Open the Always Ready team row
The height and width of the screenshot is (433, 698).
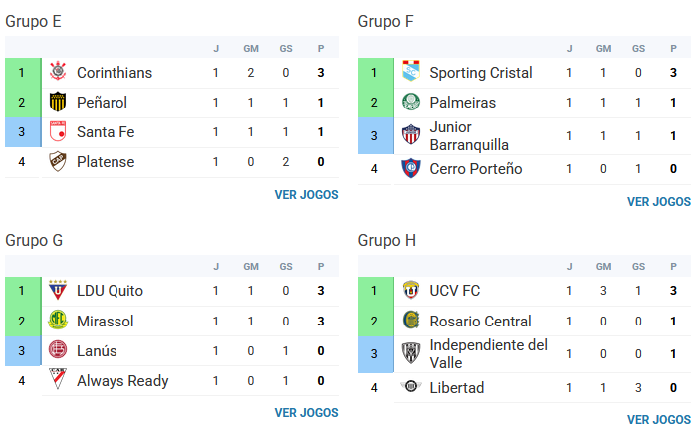coord(122,380)
